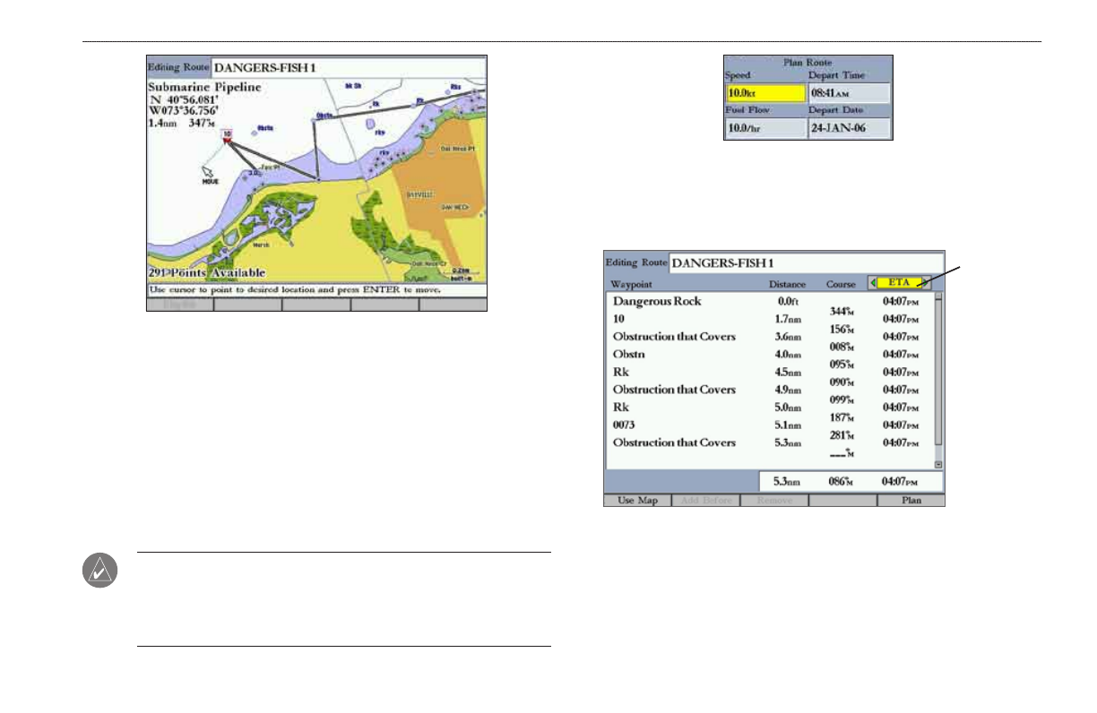Select the red waypoint 10 flag on map
The image size is (1097, 713).
pyautogui.click(x=228, y=135)
